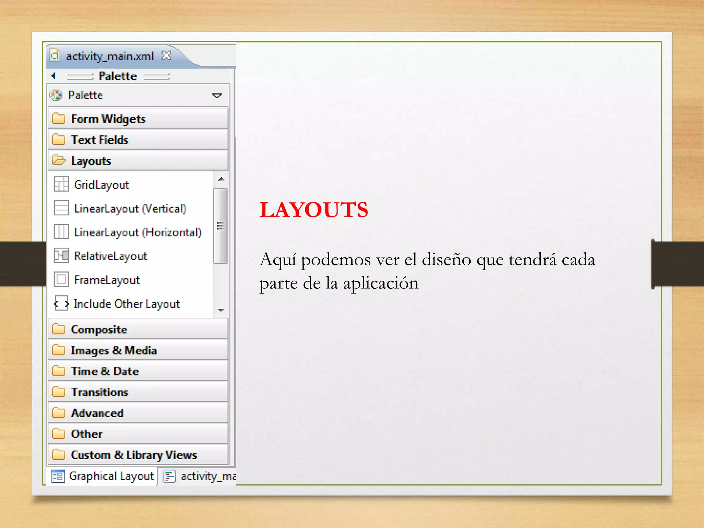The height and width of the screenshot is (528, 704).
Task: Click the Palette color wheel icon
Action: click(56, 95)
